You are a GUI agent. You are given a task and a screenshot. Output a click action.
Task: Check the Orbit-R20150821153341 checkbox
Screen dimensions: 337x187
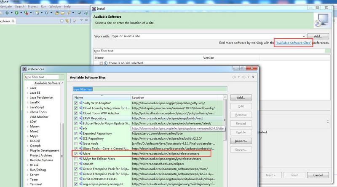(x=76, y=179)
